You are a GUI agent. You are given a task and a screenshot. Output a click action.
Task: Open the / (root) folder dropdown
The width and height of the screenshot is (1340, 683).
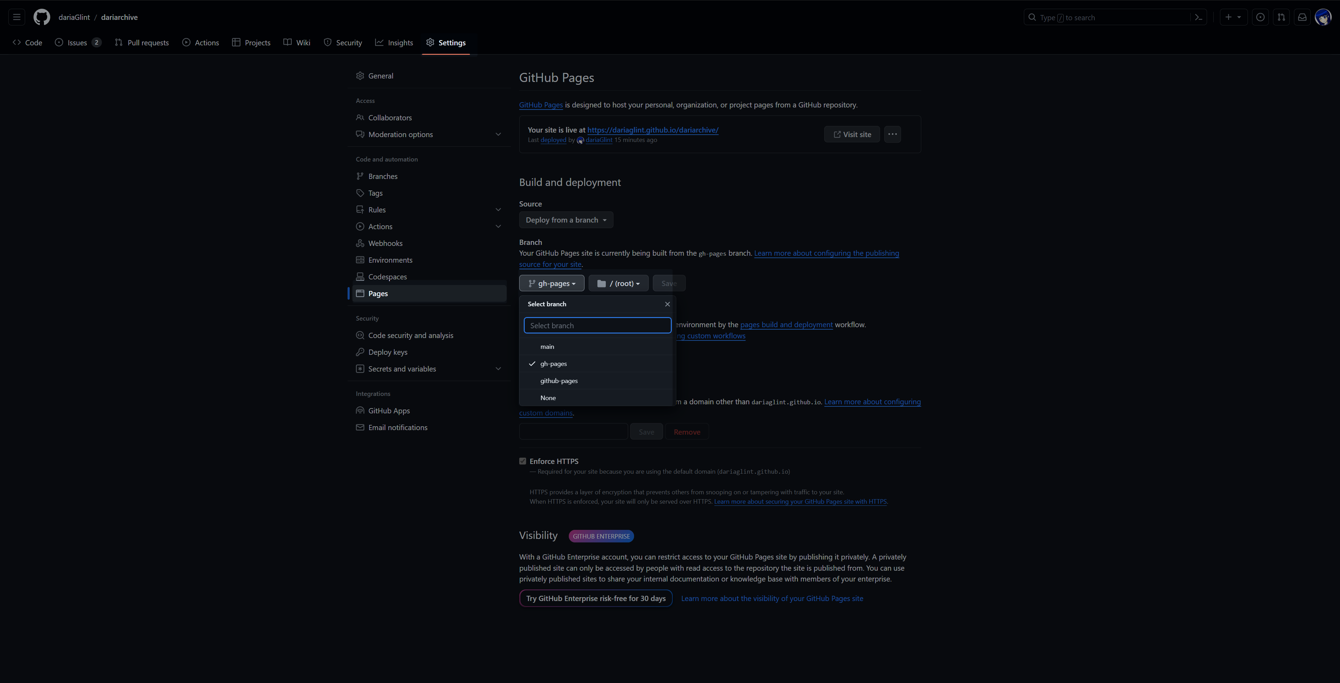tap(618, 283)
